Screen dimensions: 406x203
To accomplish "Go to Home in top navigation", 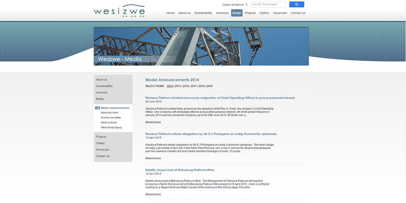I will [171, 13].
